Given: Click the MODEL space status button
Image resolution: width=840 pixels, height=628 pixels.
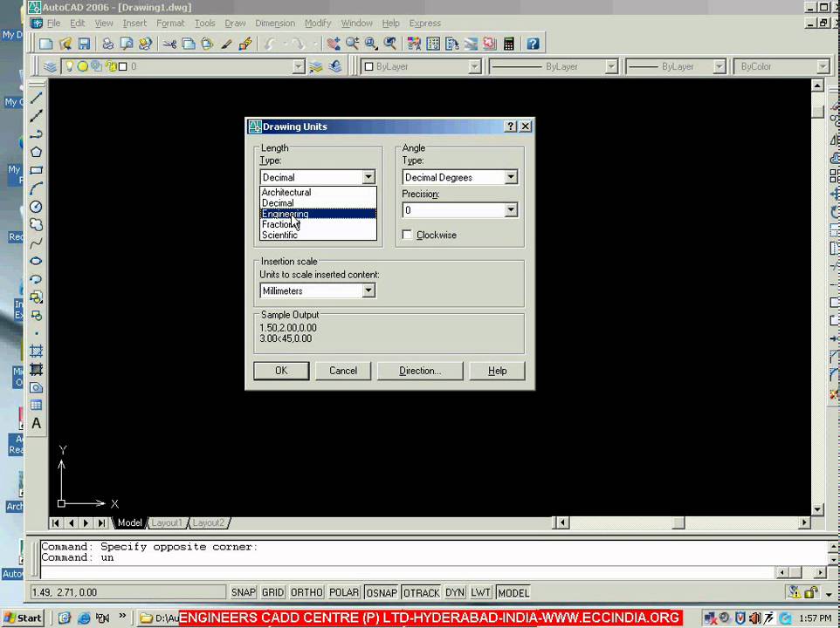Looking at the screenshot, I should (x=513, y=592).
